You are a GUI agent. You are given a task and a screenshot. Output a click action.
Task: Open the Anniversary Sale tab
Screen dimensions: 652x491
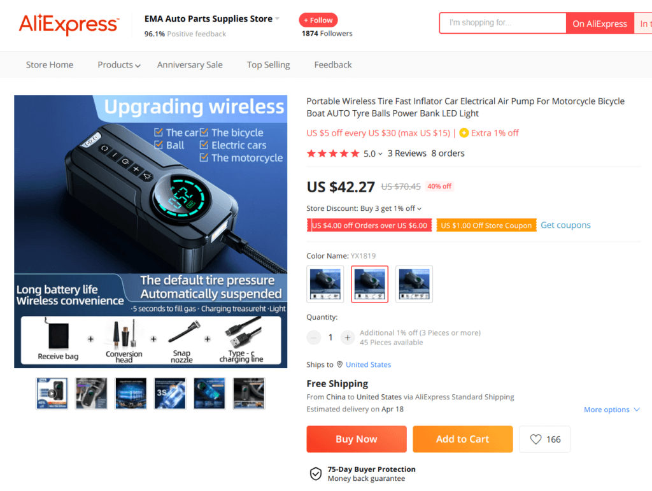point(190,65)
